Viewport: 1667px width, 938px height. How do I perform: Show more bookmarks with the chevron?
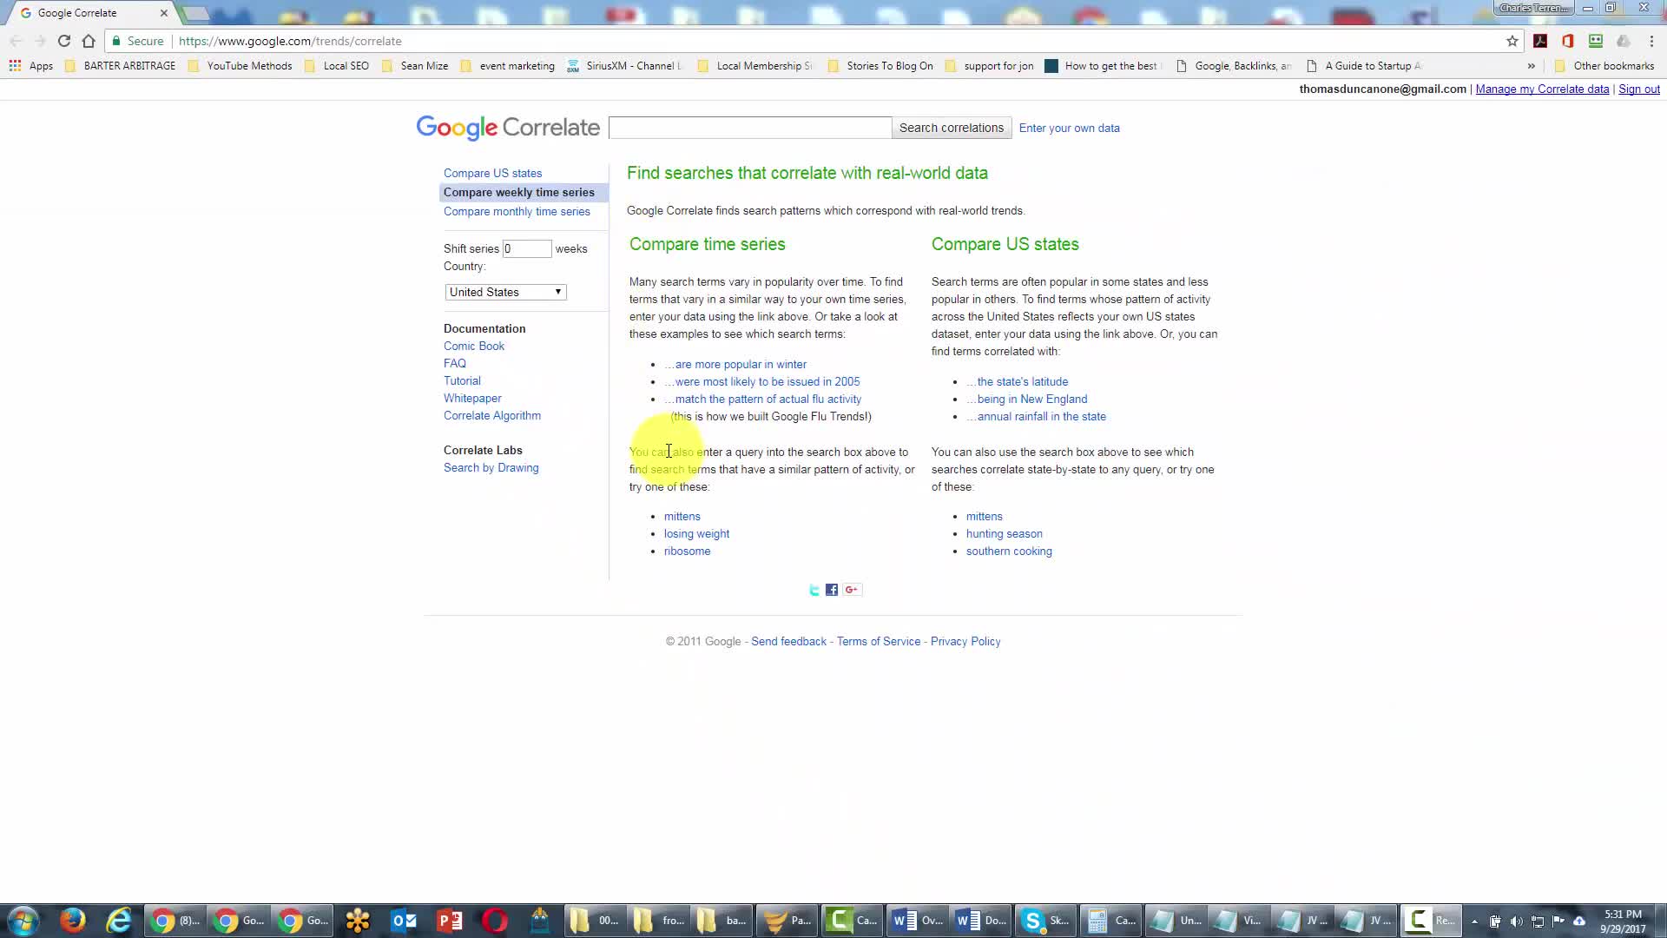[x=1531, y=66]
